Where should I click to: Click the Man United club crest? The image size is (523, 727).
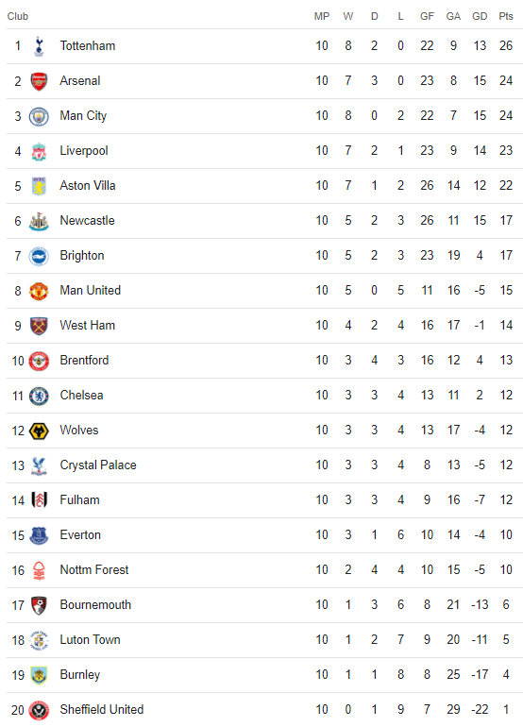39,291
